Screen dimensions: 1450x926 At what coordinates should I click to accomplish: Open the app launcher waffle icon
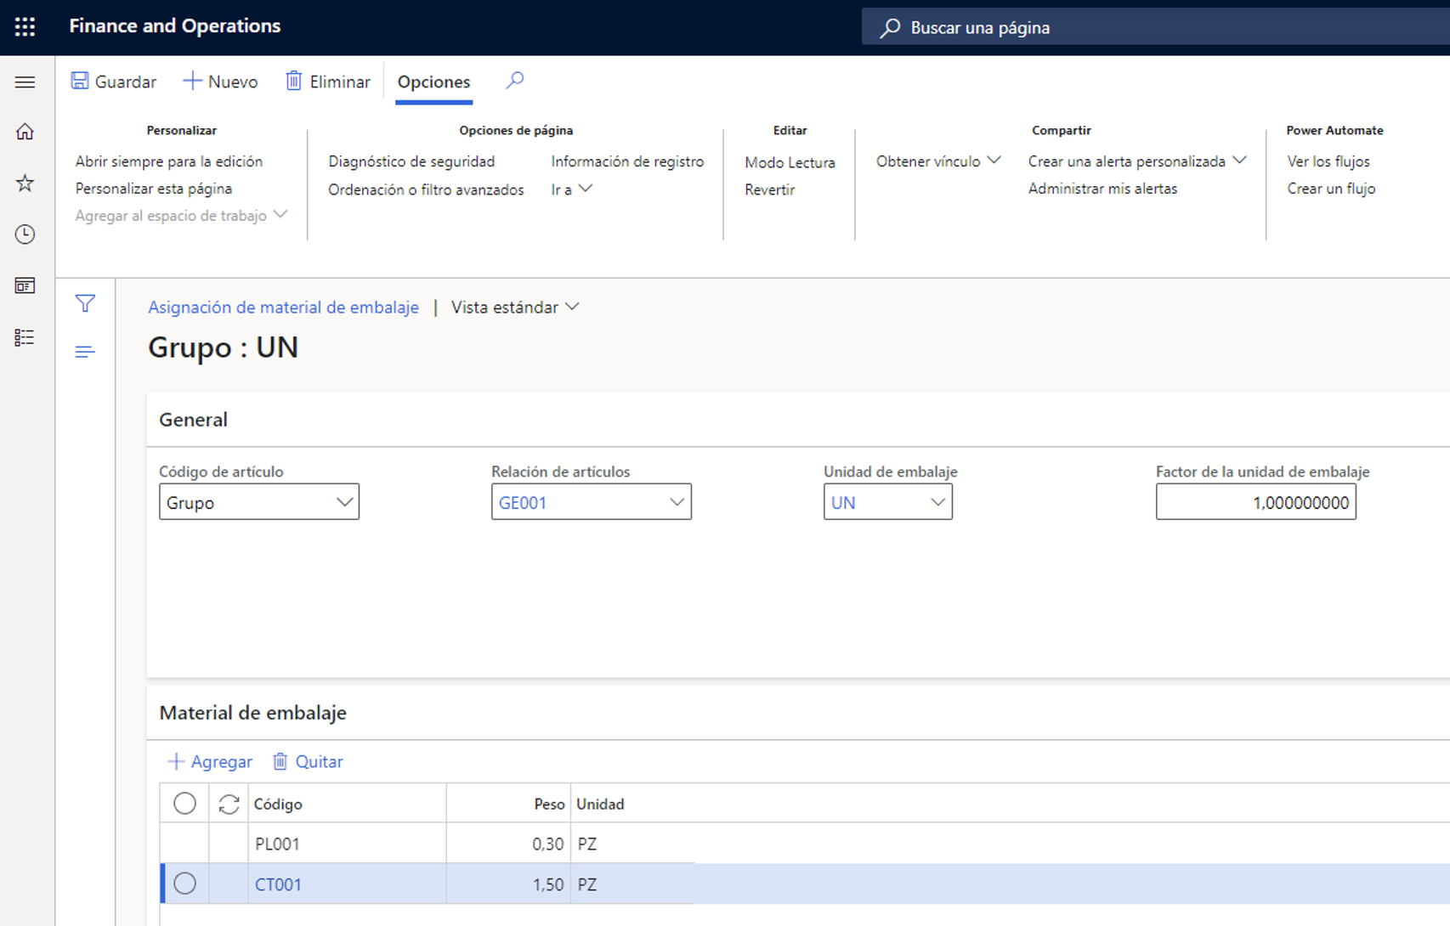(x=25, y=26)
